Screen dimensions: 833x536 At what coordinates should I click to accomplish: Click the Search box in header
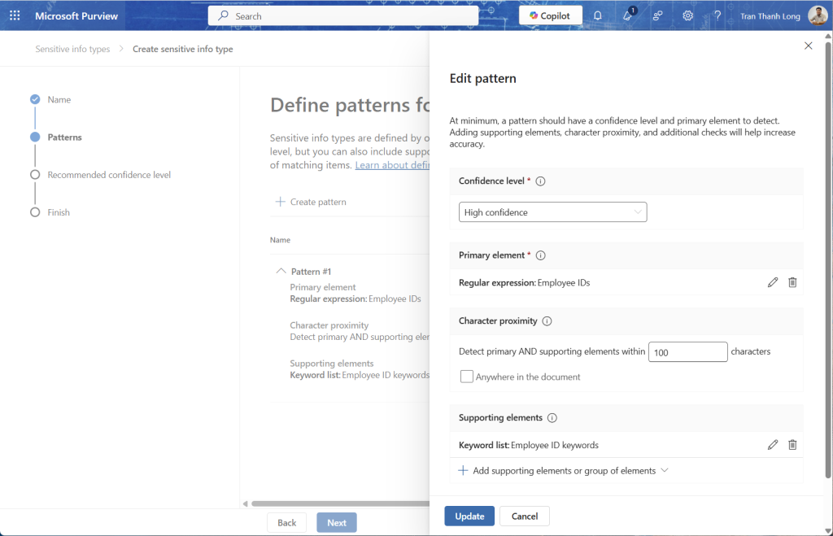[343, 15]
